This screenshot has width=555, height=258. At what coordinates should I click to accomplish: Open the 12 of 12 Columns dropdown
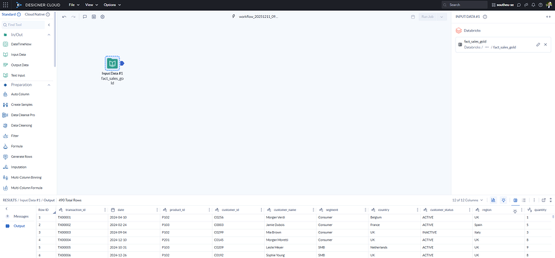(467, 200)
